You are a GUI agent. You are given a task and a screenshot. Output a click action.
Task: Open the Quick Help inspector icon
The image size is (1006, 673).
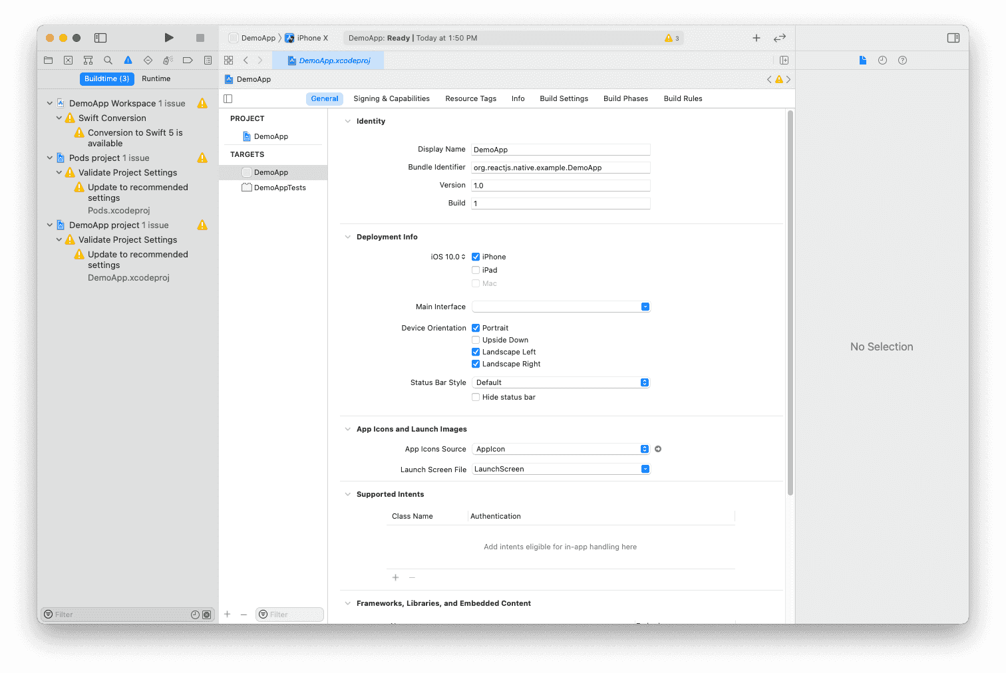point(902,60)
